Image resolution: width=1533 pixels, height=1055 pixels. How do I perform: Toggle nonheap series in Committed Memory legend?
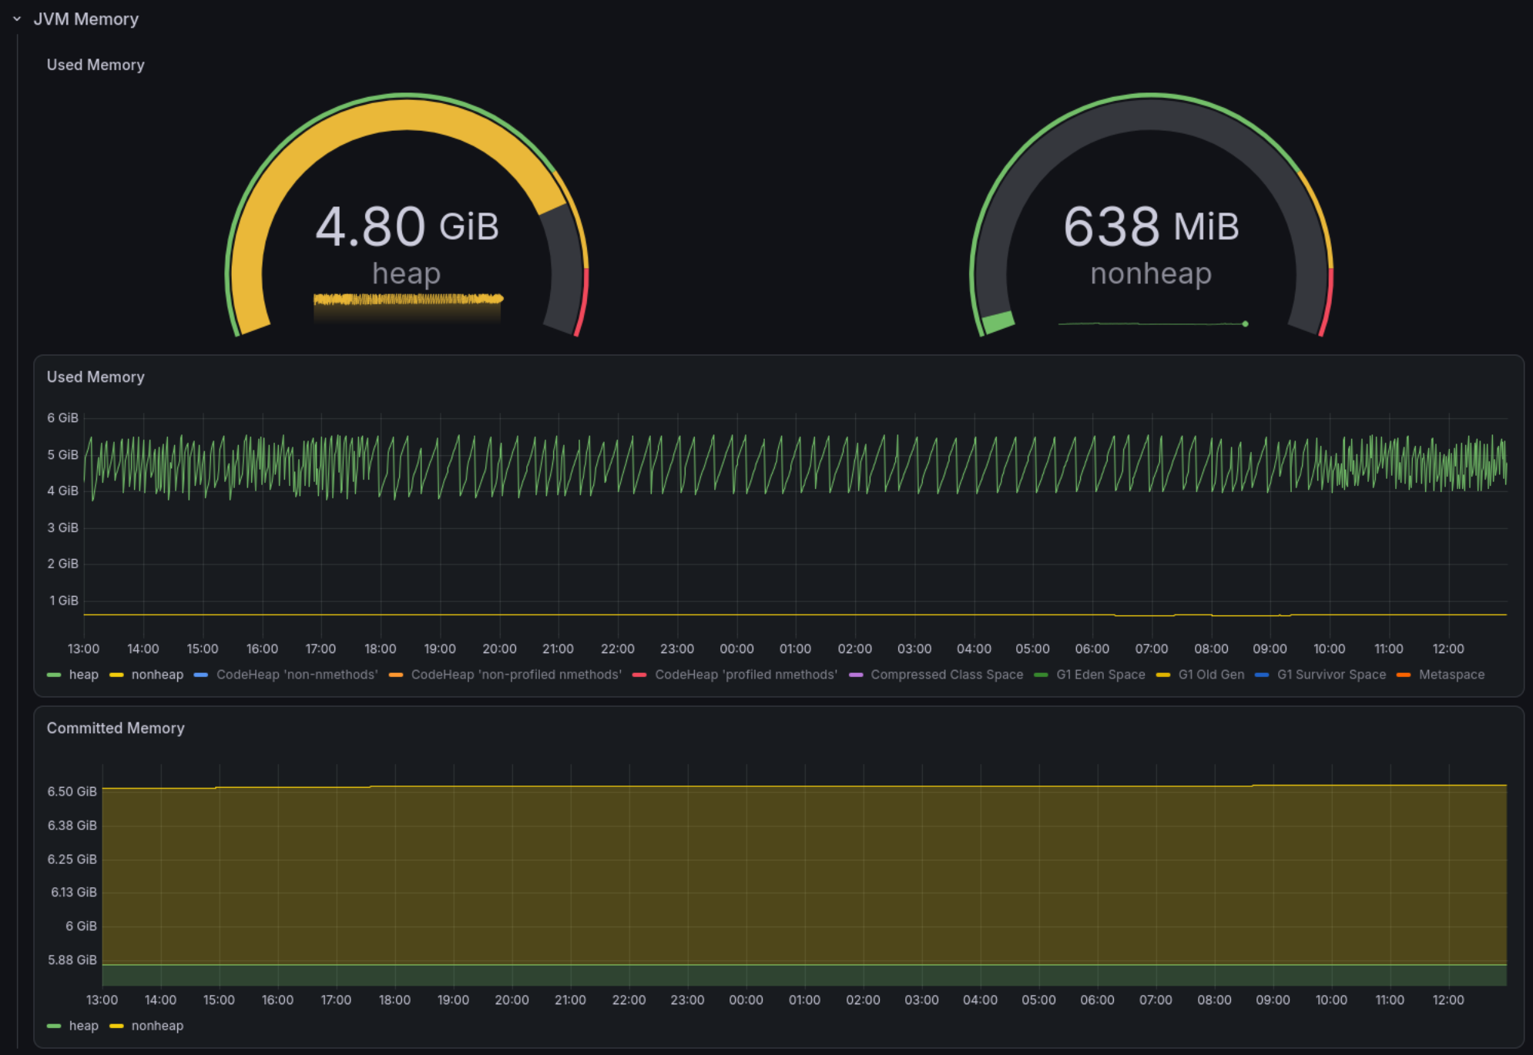[x=157, y=1026]
